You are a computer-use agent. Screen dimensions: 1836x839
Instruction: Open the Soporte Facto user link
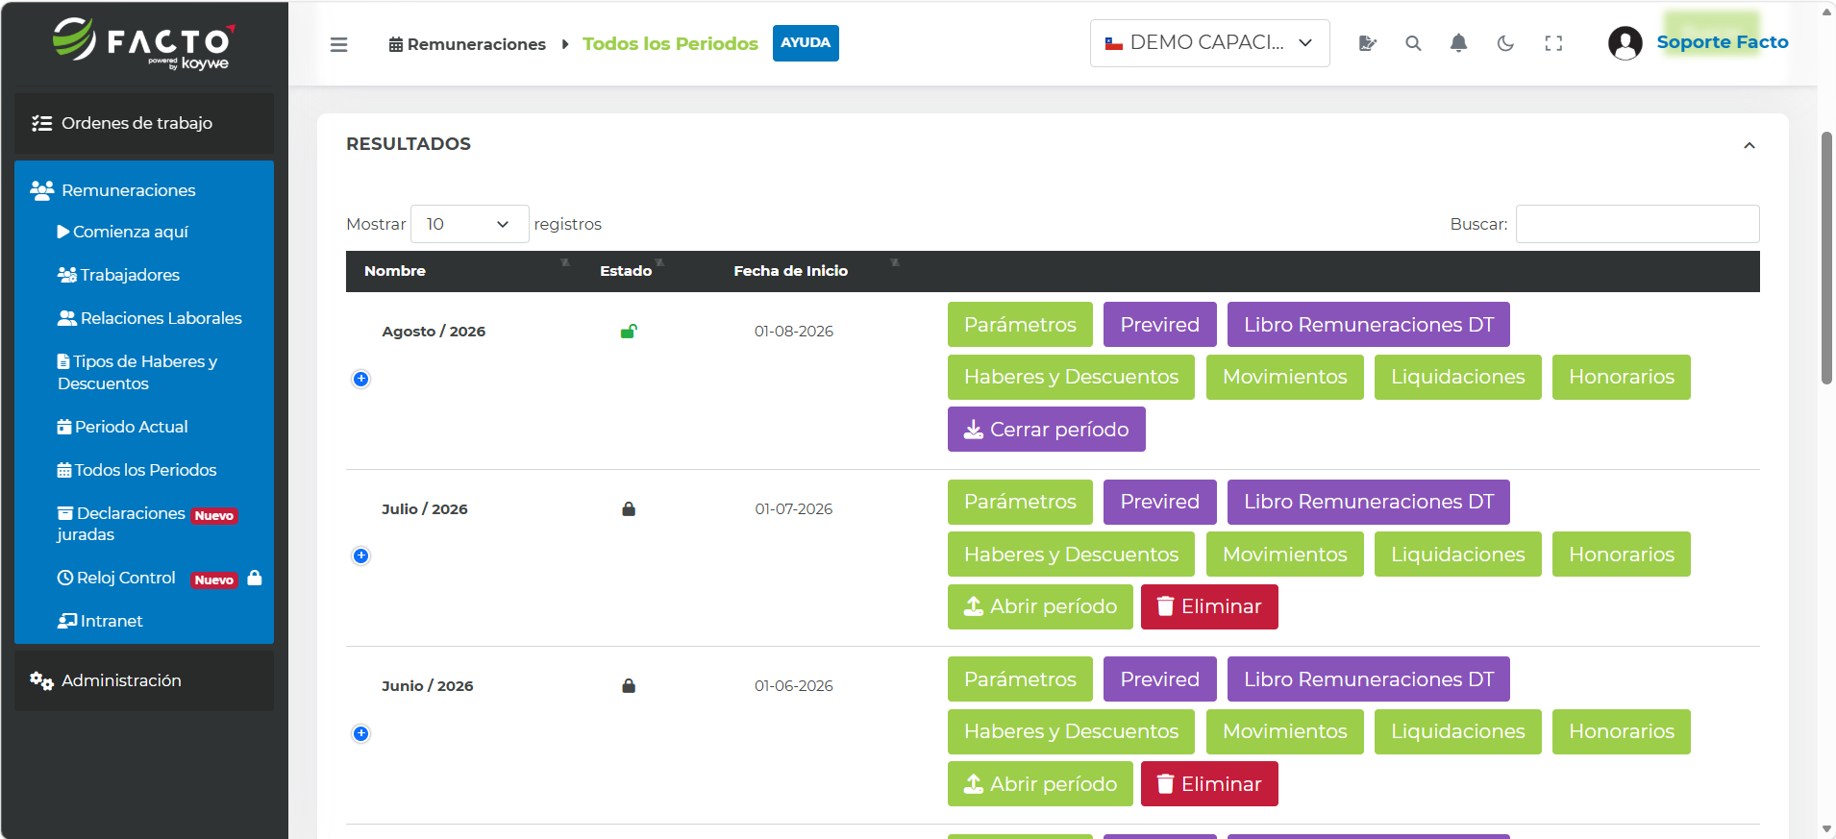pyautogui.click(x=1723, y=42)
